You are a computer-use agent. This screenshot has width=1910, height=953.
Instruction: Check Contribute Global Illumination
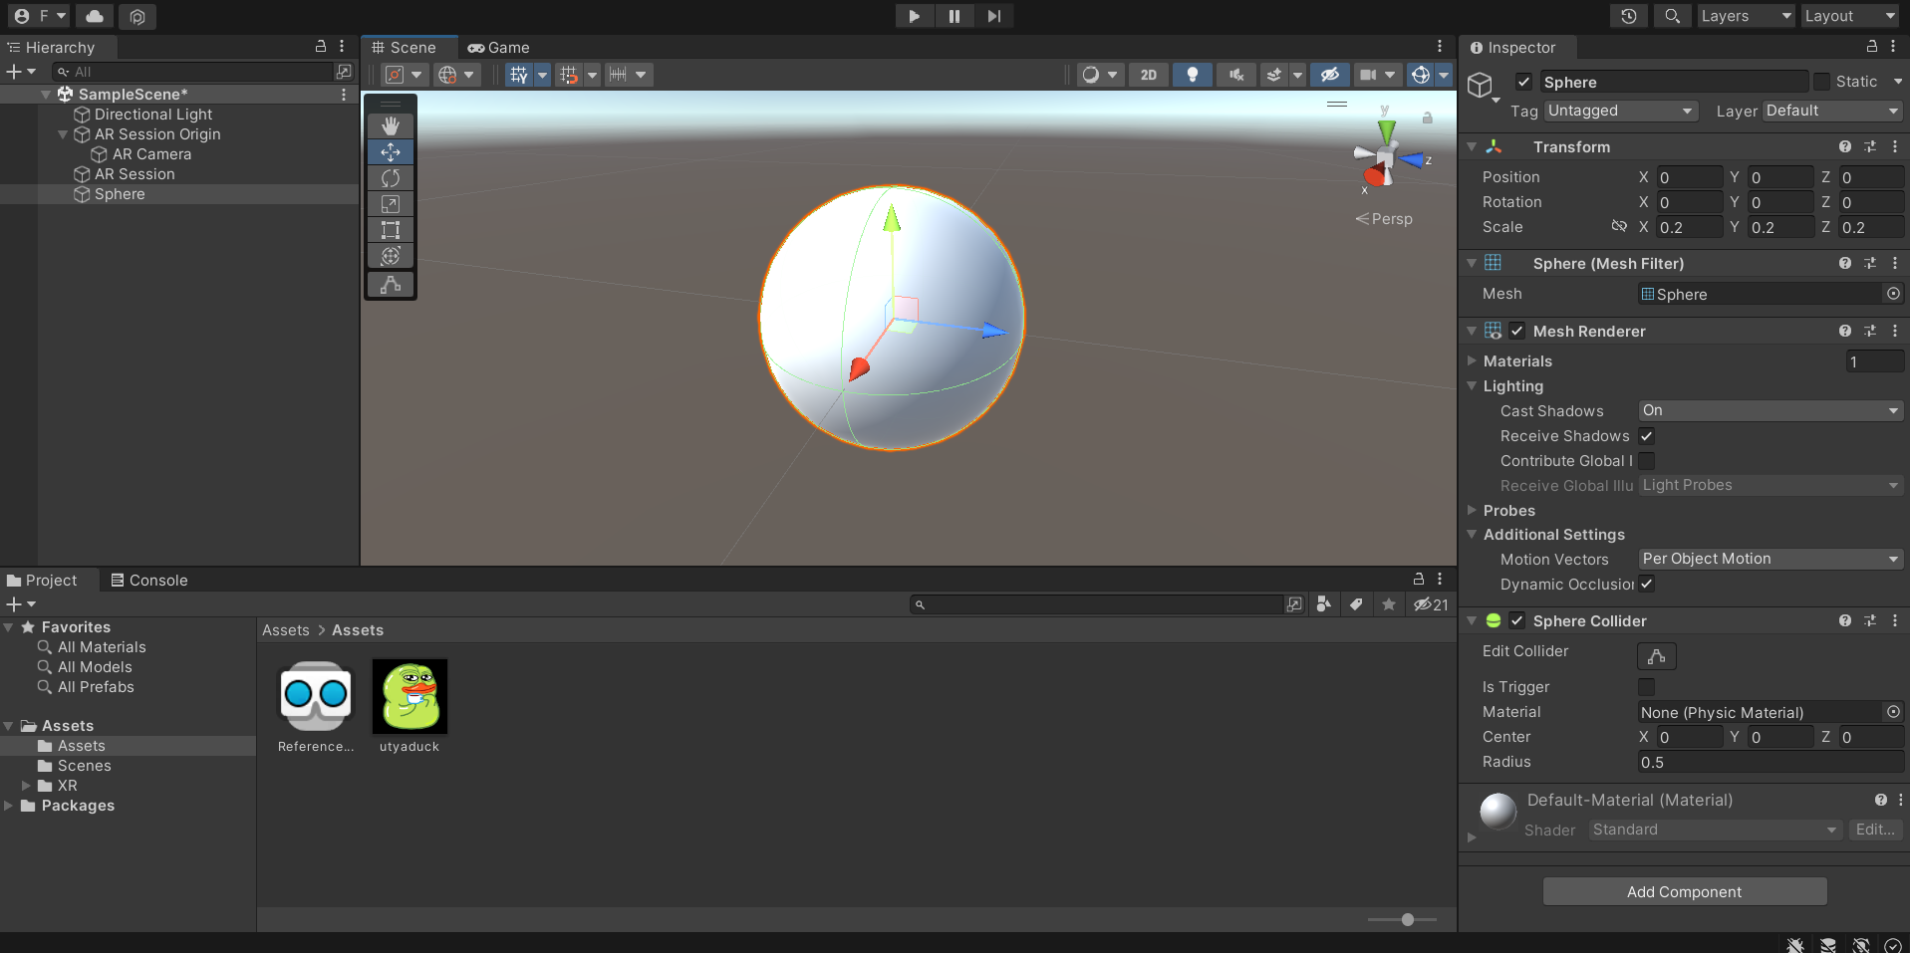(1647, 461)
